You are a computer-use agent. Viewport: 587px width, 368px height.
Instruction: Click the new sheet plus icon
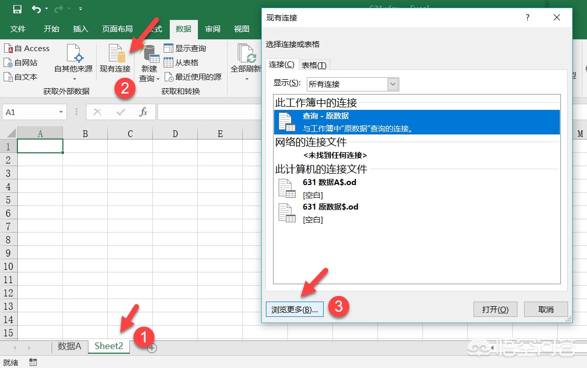(x=152, y=348)
